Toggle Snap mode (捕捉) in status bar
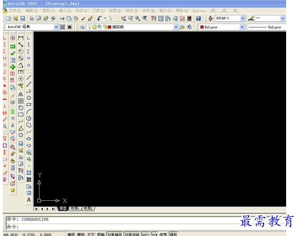 click(71, 234)
